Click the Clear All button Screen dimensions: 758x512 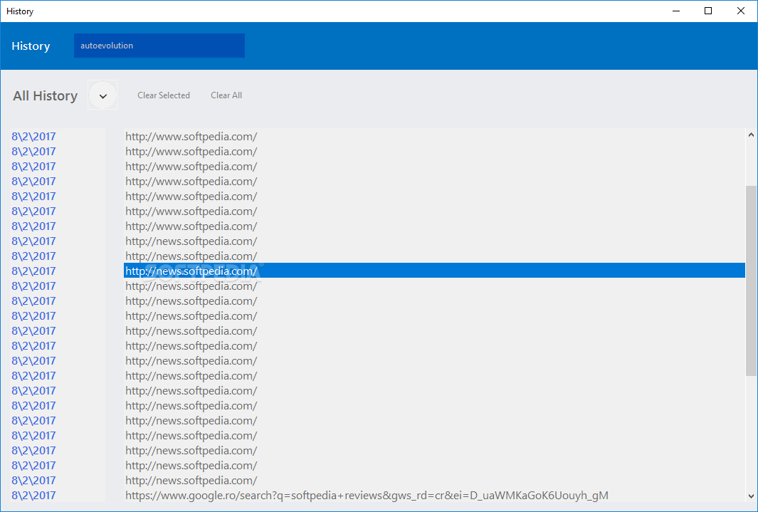[226, 95]
